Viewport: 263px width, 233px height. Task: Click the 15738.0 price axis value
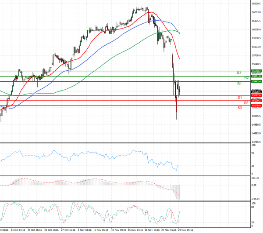click(256, 55)
